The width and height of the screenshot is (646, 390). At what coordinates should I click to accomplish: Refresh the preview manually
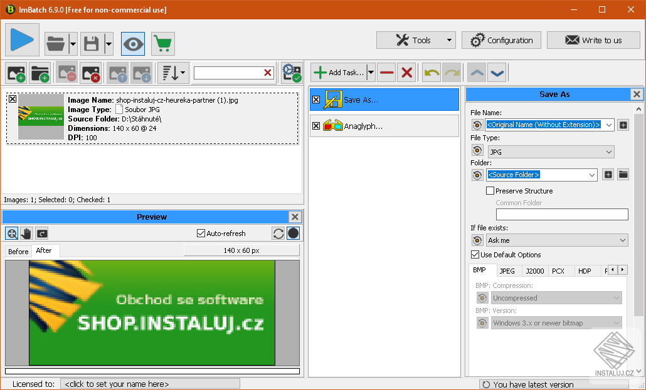278,233
